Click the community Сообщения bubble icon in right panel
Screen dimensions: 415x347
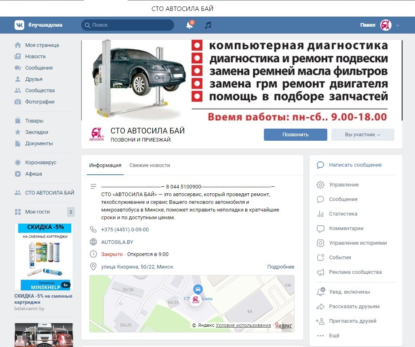(x=320, y=199)
